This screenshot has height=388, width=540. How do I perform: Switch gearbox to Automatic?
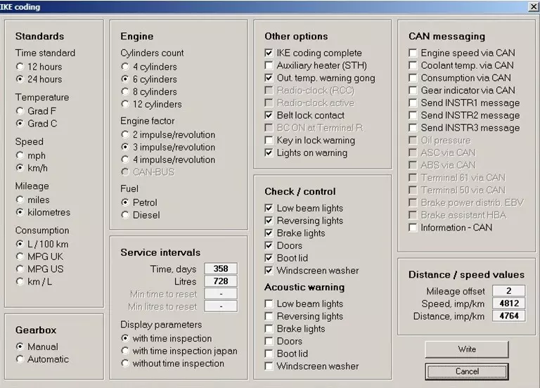tap(20, 359)
